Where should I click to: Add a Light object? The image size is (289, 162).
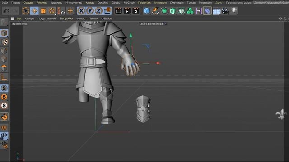pos(234,11)
